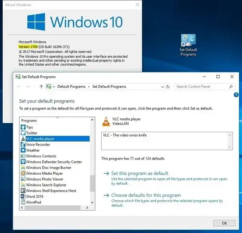
Task: Click highlighted Version 1709 text in About Windows
Action: click(x=28, y=47)
